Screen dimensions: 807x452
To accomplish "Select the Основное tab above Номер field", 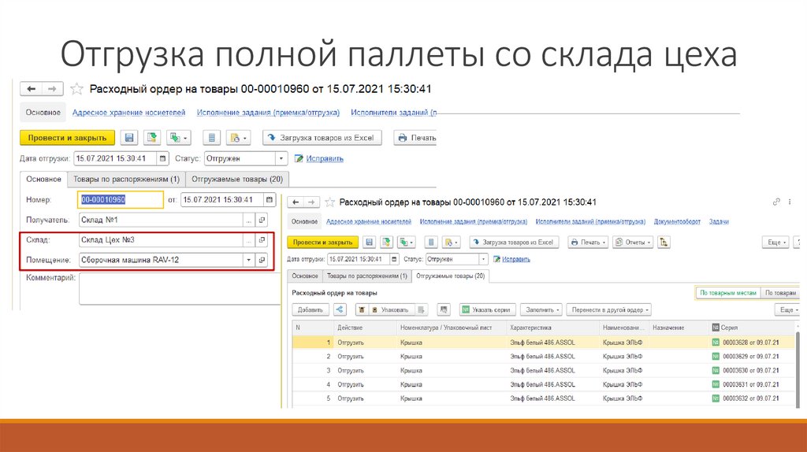I will (x=44, y=179).
